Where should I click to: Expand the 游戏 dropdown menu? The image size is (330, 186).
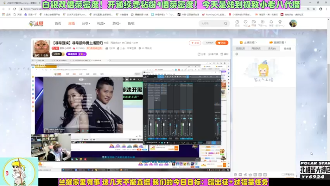[x=116, y=24]
